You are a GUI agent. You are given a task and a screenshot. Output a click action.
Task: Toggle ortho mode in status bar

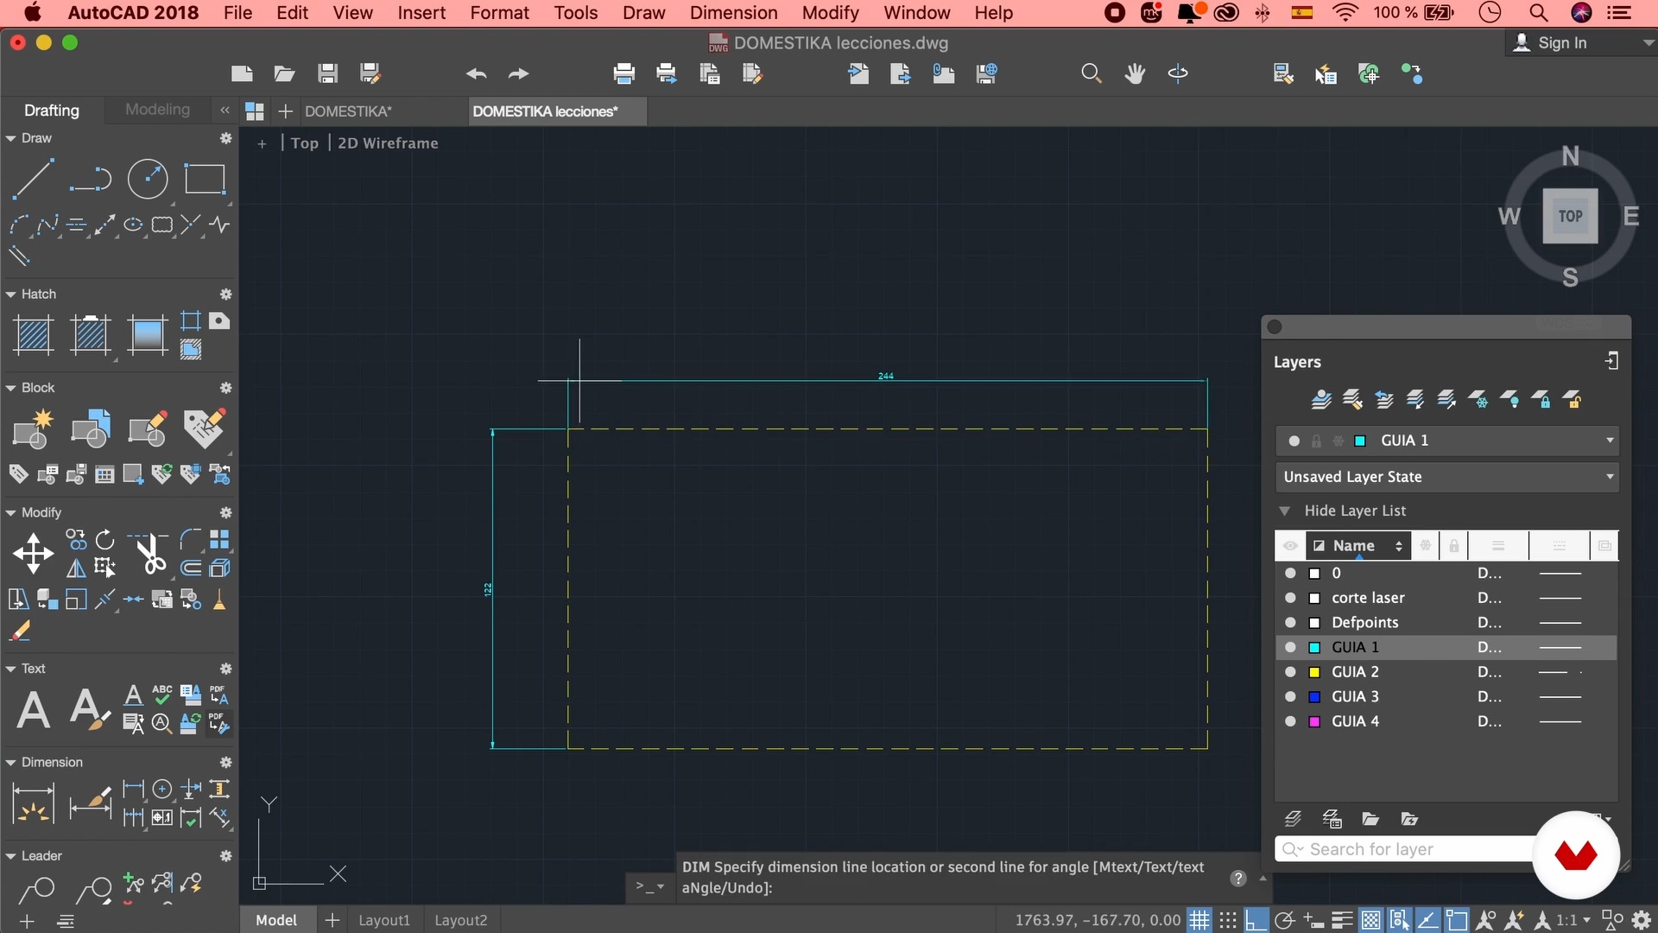pyautogui.click(x=1256, y=920)
